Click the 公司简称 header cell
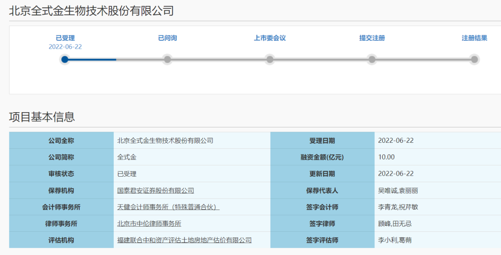Viewport: 501px width, 255px height. tap(61, 157)
